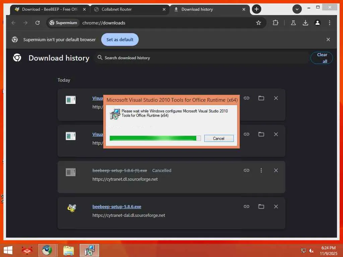Viewport: 343px width, 257px height.
Task: Click the cancelled beebeep-setup-5.8.6 (1).exe name
Action: (120, 170)
